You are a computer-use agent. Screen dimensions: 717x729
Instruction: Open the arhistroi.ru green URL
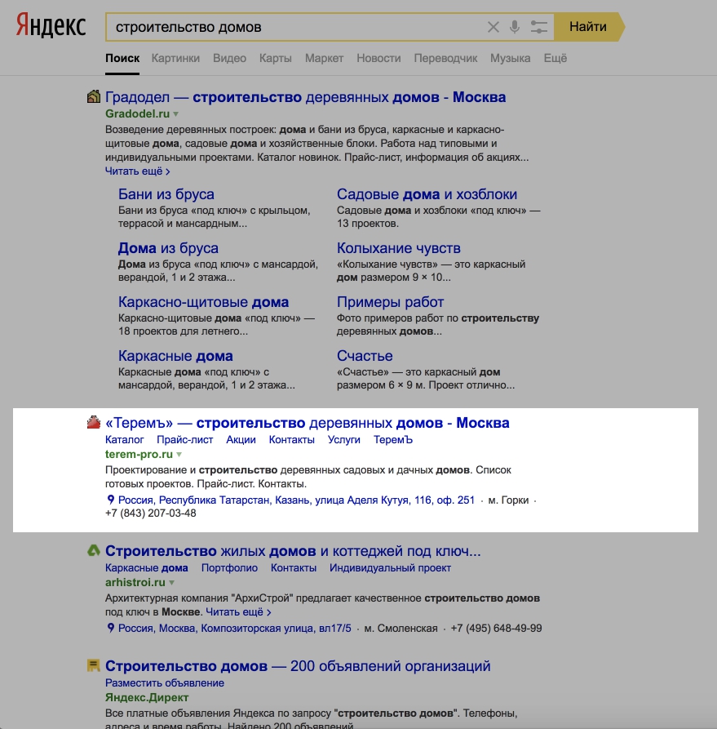click(x=135, y=582)
